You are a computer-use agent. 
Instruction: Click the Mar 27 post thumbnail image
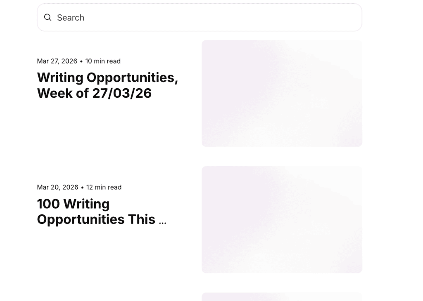[x=282, y=93]
